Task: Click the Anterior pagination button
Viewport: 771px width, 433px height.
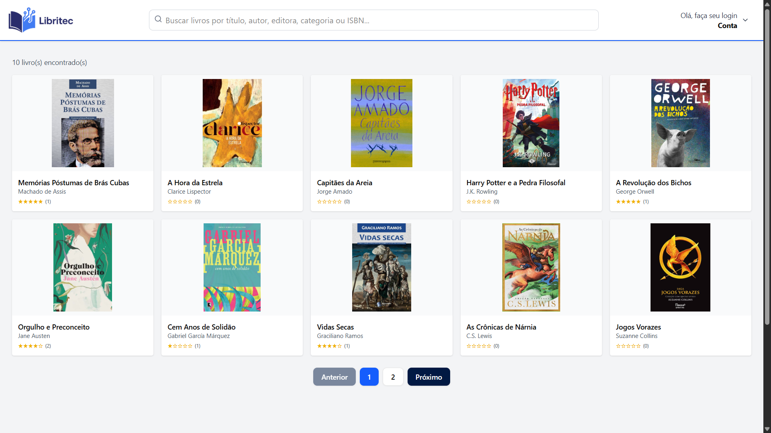Action: click(335, 377)
